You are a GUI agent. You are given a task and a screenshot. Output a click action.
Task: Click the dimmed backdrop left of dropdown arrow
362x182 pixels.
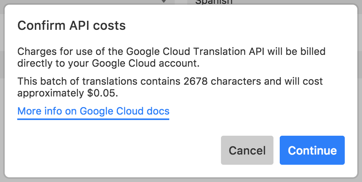click(78, 2)
